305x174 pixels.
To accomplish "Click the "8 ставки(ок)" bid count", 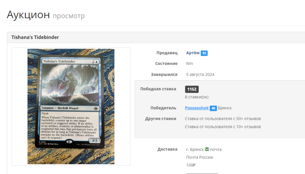I will pos(197,97).
